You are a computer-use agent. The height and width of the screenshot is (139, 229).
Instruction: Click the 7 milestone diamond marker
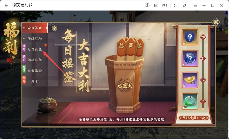point(203,101)
